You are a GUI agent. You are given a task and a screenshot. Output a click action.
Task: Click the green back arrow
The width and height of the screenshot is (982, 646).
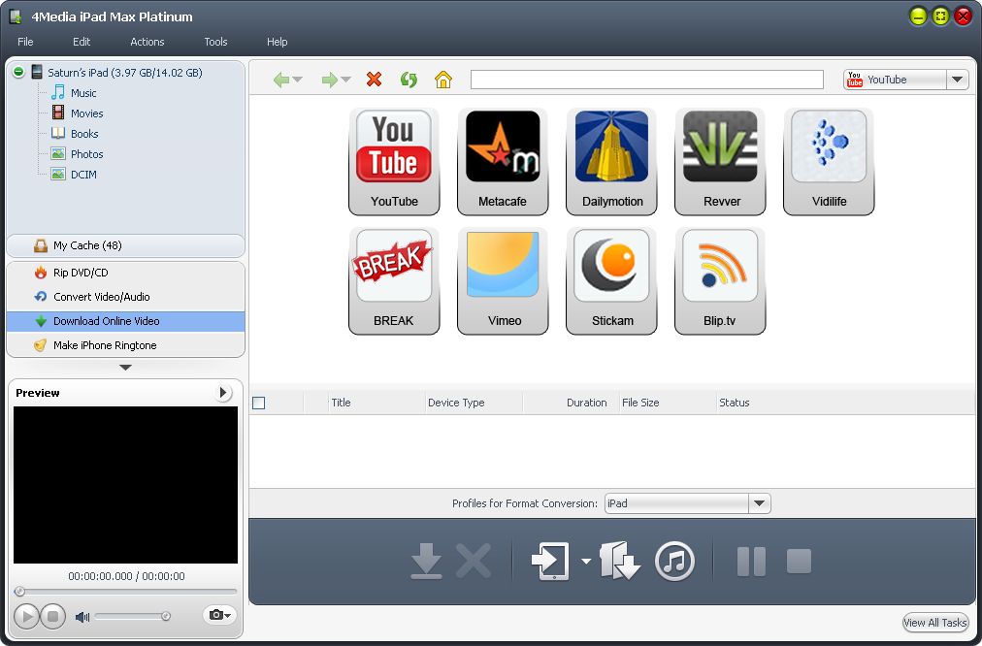281,80
